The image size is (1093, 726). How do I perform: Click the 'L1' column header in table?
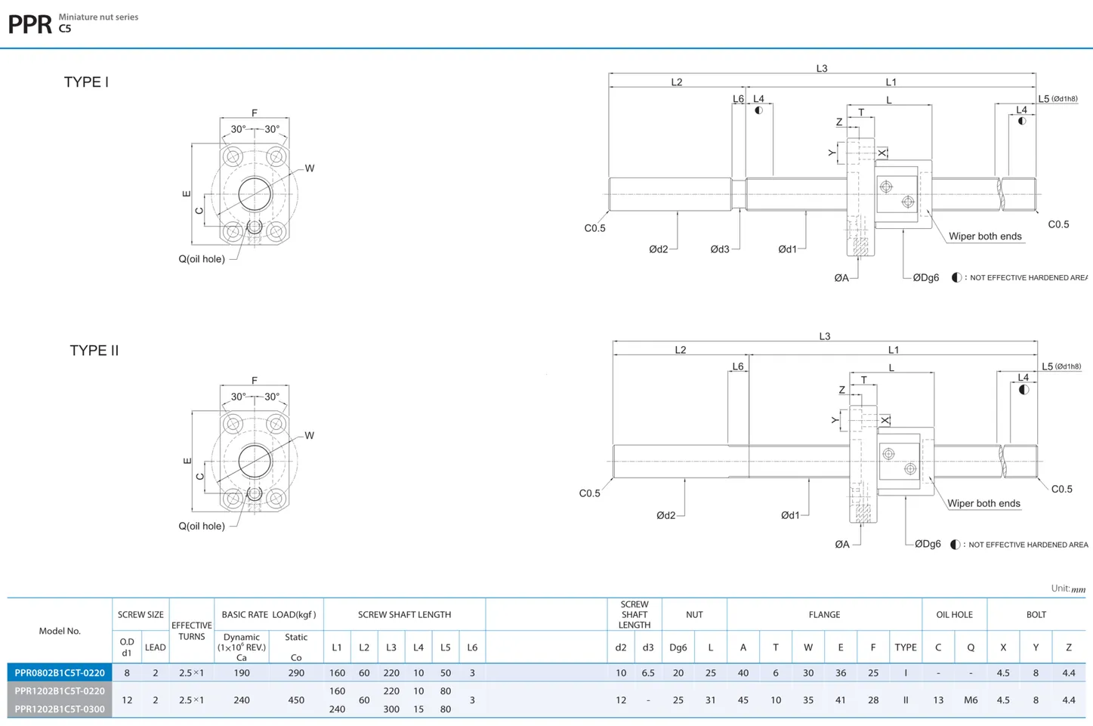(x=337, y=647)
